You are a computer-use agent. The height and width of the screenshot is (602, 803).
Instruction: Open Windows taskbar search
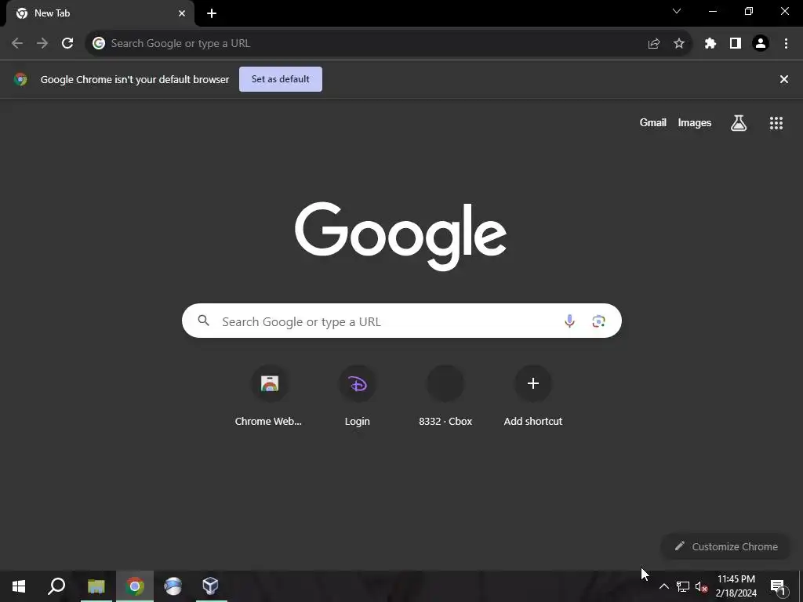click(56, 586)
